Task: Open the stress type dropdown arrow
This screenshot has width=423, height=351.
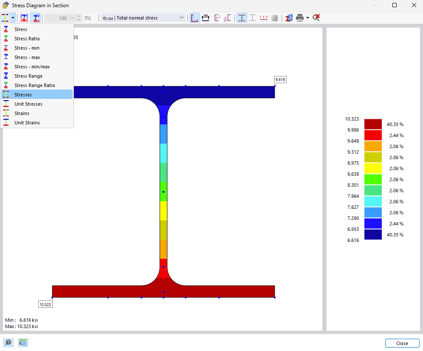Action: click(x=13, y=18)
